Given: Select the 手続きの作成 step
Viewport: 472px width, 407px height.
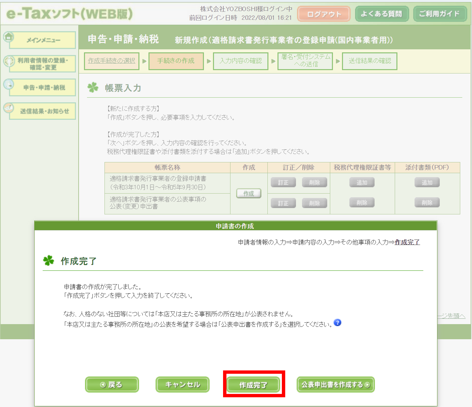Looking at the screenshot, I should [x=176, y=61].
